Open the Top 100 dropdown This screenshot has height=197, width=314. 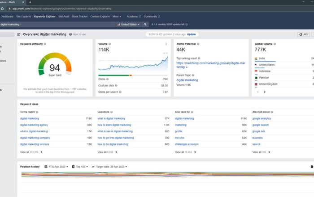(80, 167)
